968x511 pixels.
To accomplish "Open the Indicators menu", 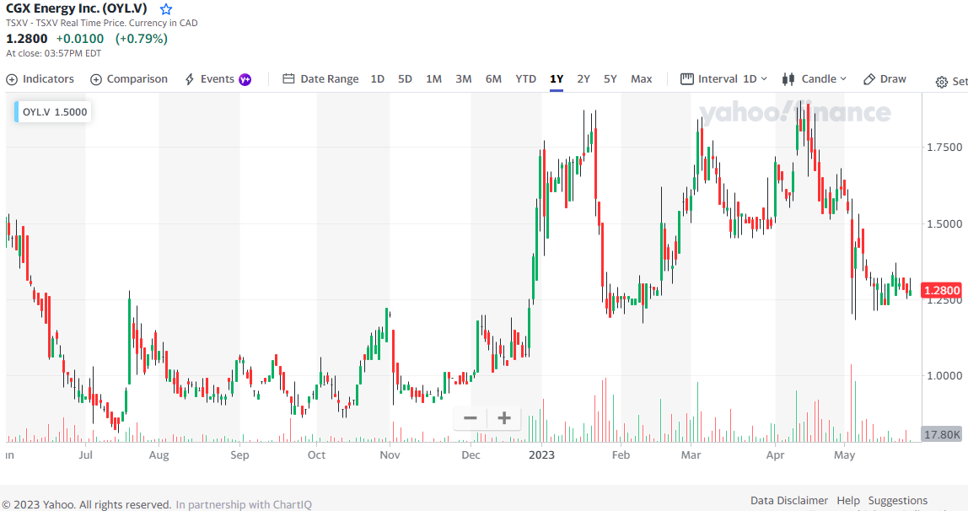I will tap(40, 79).
